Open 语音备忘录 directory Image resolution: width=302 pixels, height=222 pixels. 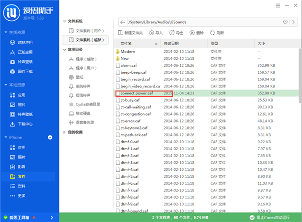click(x=82, y=123)
